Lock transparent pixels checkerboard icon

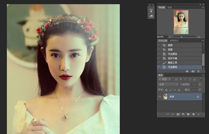(166, 90)
